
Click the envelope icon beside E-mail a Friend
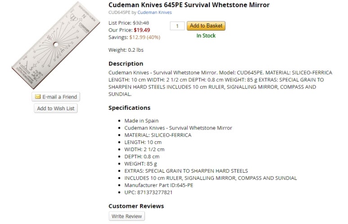[38, 97]
